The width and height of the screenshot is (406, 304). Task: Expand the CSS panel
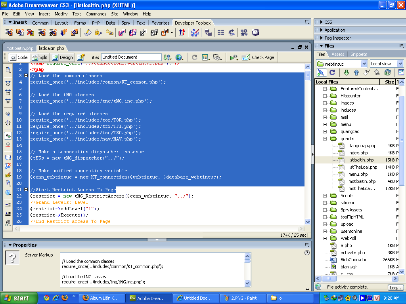321,22
